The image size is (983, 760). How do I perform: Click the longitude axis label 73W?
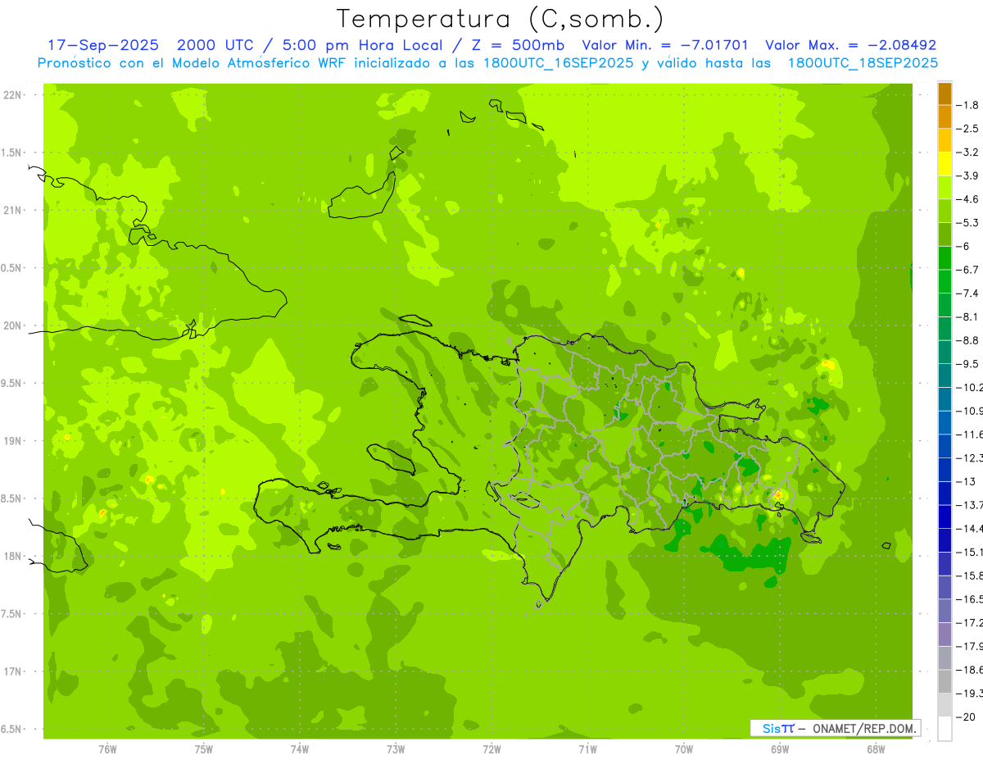[x=396, y=749]
